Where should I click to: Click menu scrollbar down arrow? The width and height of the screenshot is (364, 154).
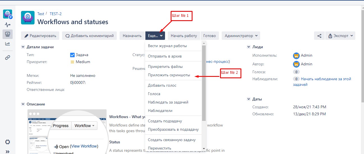(x=204, y=148)
